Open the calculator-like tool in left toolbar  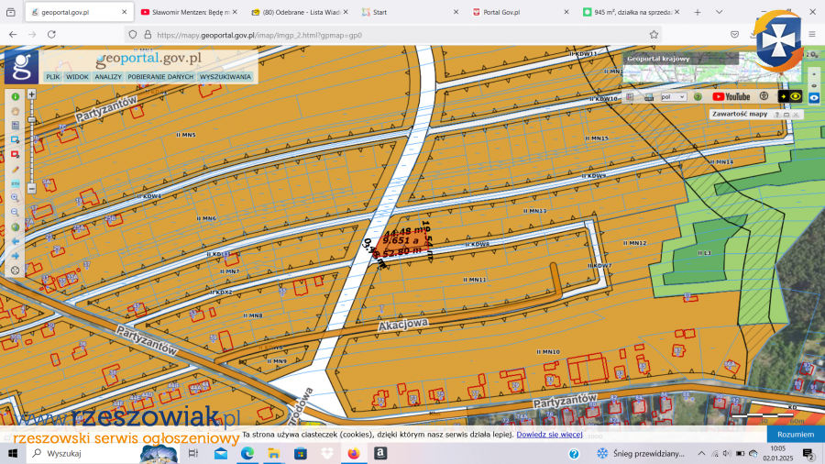(16, 126)
